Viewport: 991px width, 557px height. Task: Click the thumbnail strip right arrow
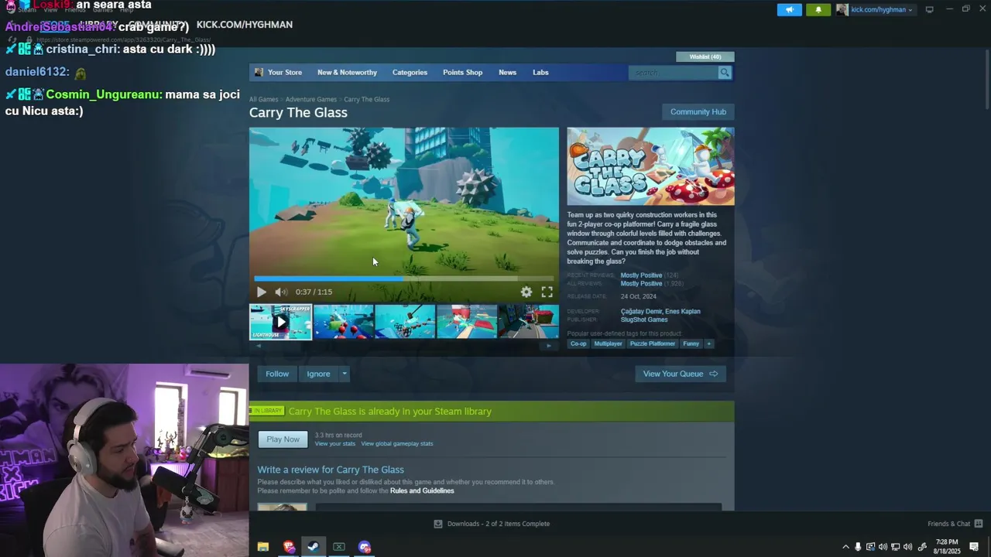pyautogui.click(x=549, y=346)
